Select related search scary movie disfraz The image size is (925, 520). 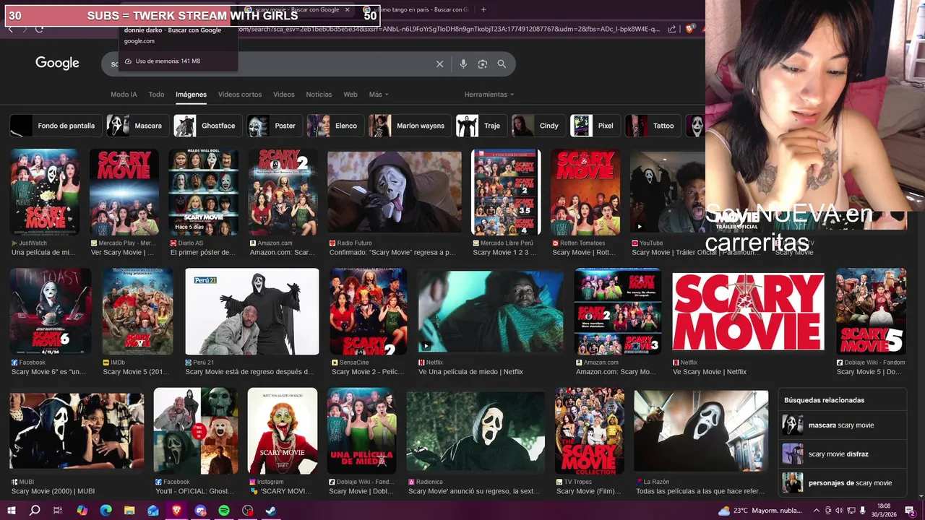coord(843,454)
